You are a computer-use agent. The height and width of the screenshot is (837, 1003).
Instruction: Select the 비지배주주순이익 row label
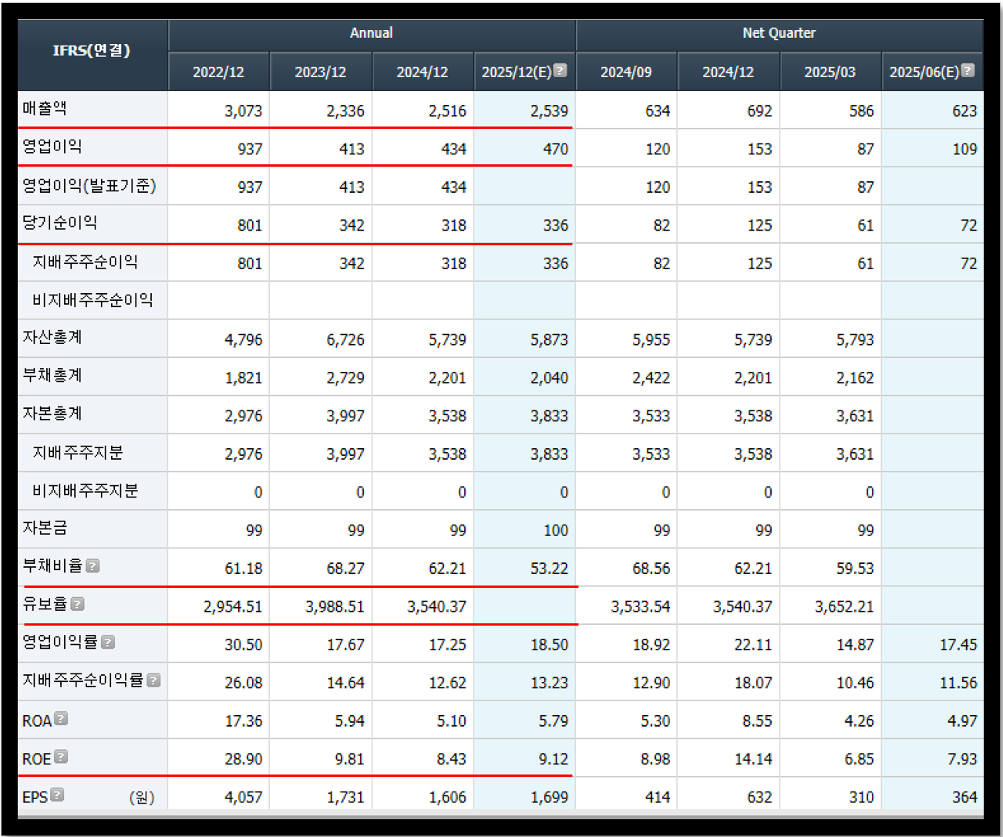(93, 300)
